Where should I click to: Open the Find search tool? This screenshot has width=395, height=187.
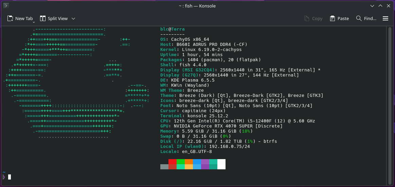pos(366,18)
